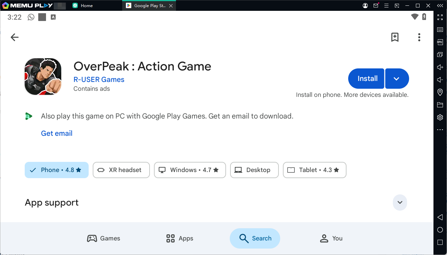Open the install device dropdown arrow
The image size is (447, 255).
pos(397,79)
